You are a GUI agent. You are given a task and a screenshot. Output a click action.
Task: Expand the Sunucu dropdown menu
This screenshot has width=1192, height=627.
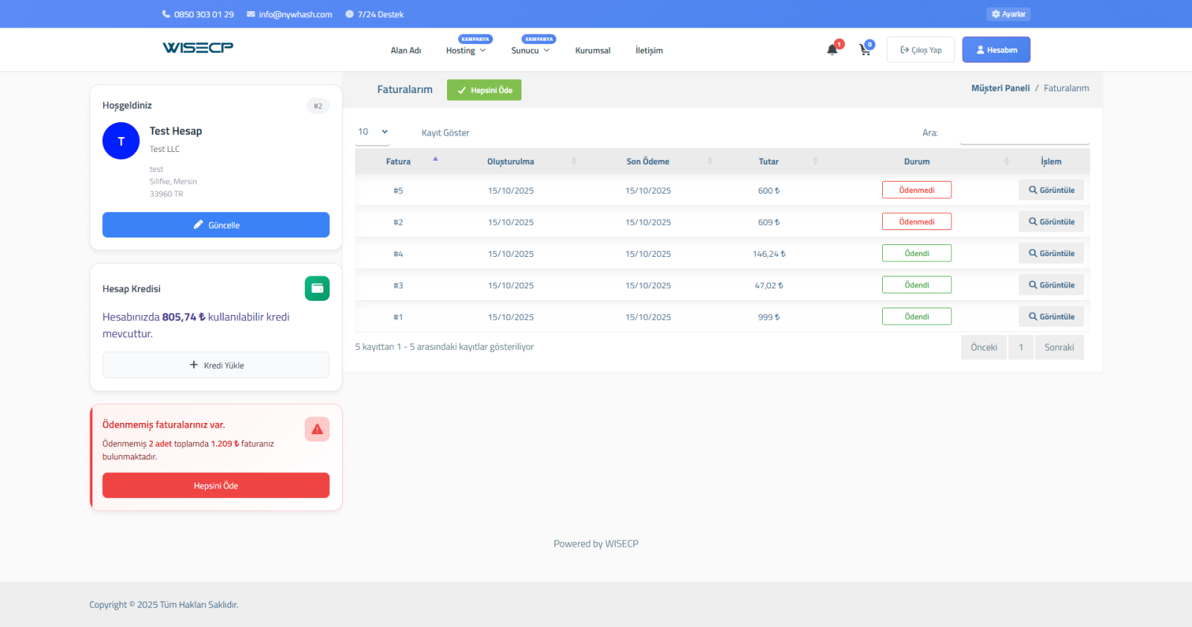coord(530,51)
